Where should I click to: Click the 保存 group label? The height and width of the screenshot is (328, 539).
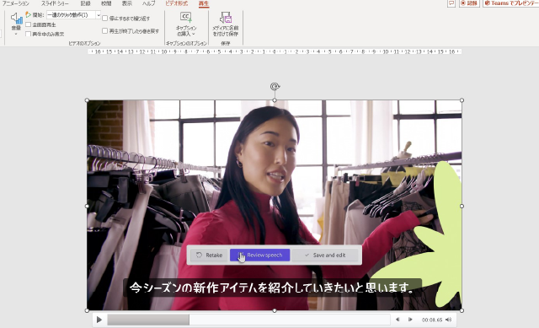[226, 43]
